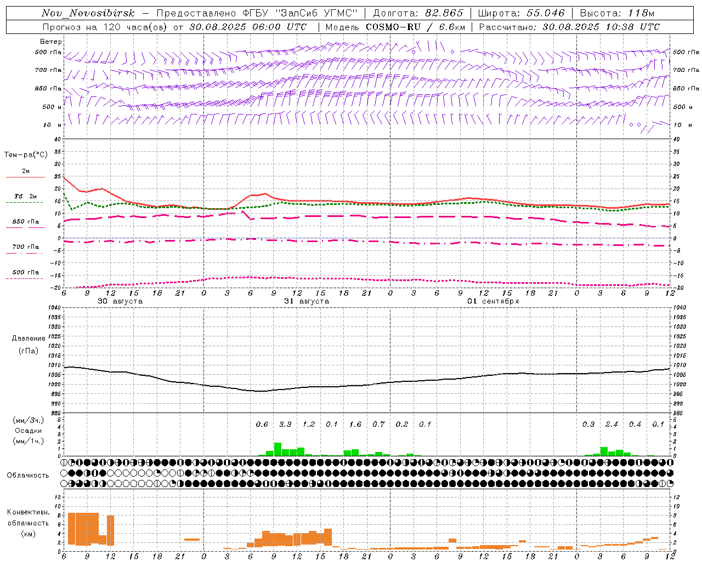Screen dimensions: 702x561
Task: Click the 30 августа date label
Action: 120,301
